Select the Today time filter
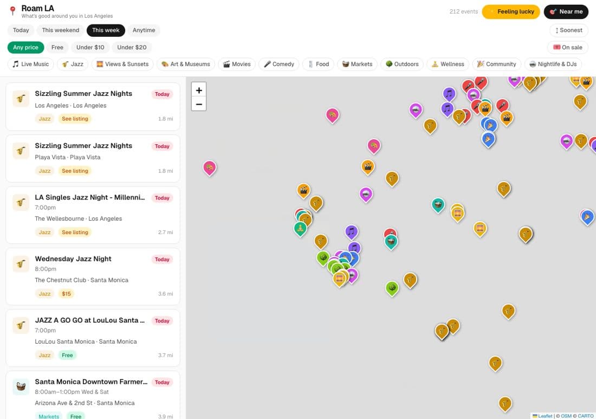Screen dimensions: 596x419 tap(21, 30)
